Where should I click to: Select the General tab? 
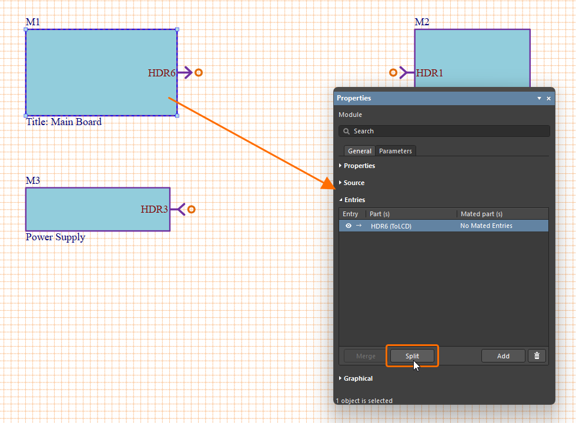pos(359,150)
